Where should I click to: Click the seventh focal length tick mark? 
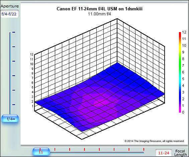129,149
